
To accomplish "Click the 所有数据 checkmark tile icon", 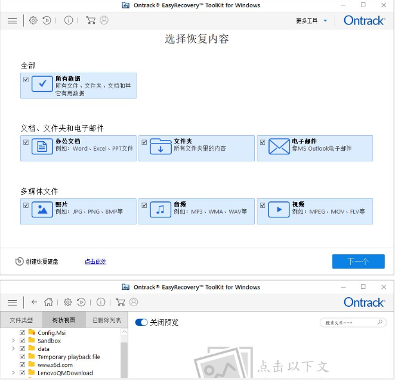I will pyautogui.click(x=42, y=84).
